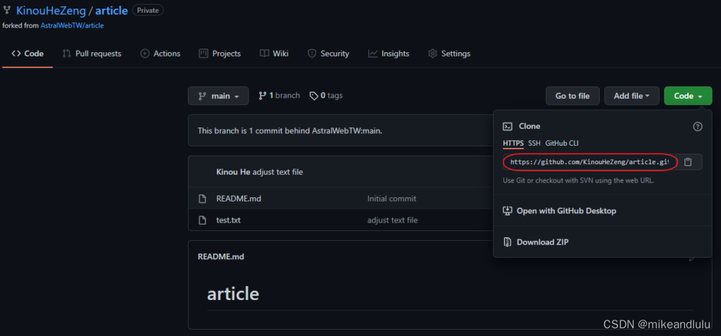Open the README.md file name
721x336 pixels.
pos(239,199)
